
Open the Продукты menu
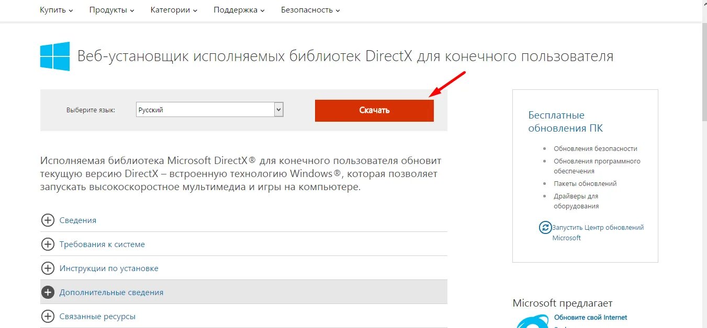[111, 10]
